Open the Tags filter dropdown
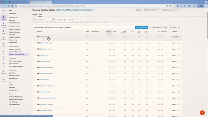This screenshot has width=208, height=117. 70,19
